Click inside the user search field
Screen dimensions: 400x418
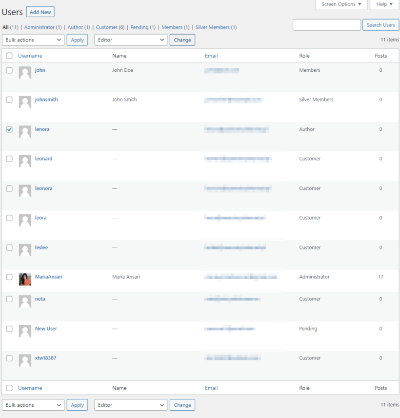[326, 24]
